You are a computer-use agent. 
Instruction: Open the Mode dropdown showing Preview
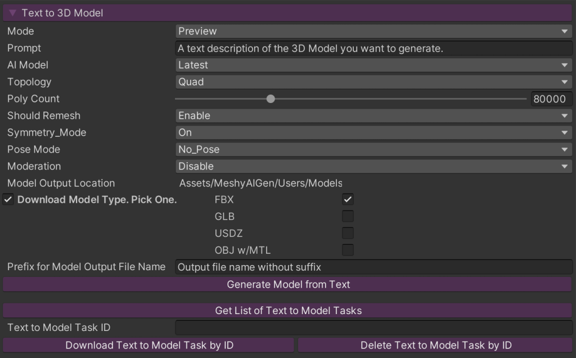[x=373, y=31]
